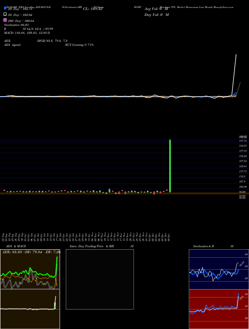Click the '102.99' price axis label
This screenshot has height=329, width=249.
(243, 187)
